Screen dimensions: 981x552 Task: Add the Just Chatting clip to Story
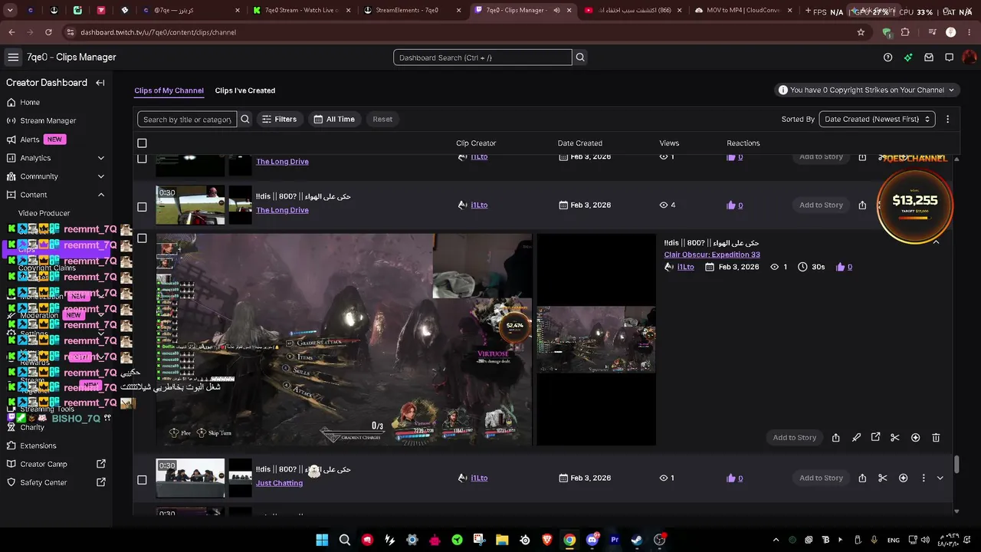pyautogui.click(x=821, y=478)
